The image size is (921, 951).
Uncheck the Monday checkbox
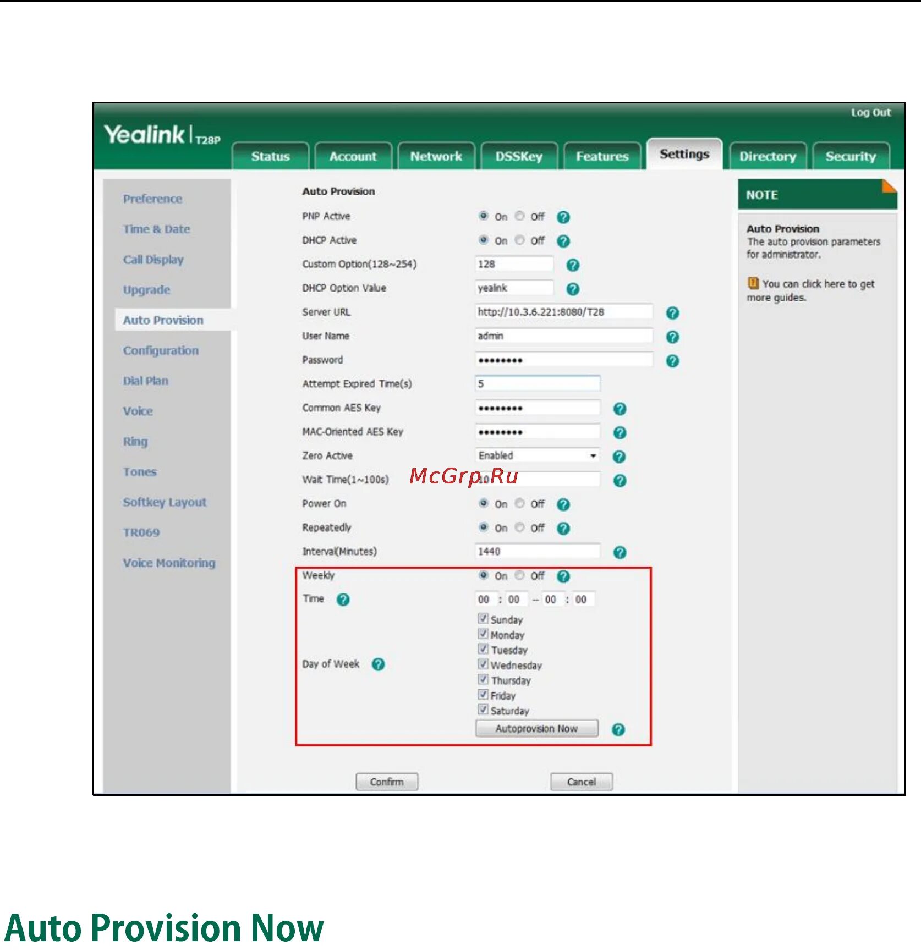point(483,634)
